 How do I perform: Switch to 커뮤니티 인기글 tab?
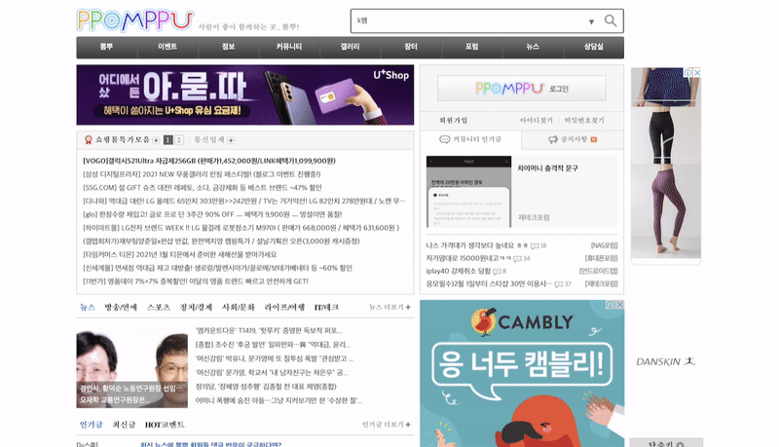[x=470, y=139]
